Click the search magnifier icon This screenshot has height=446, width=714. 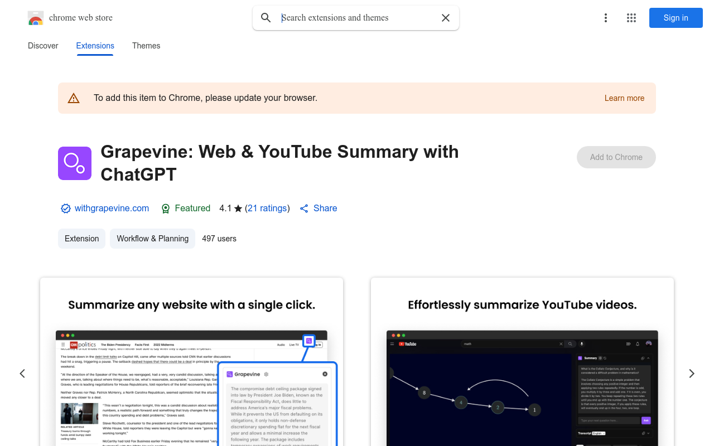266,18
